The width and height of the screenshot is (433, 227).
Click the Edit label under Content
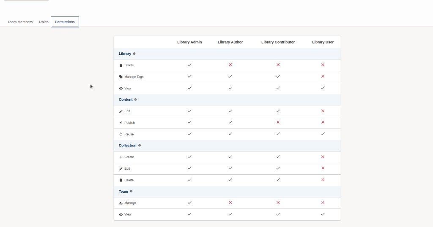click(127, 111)
